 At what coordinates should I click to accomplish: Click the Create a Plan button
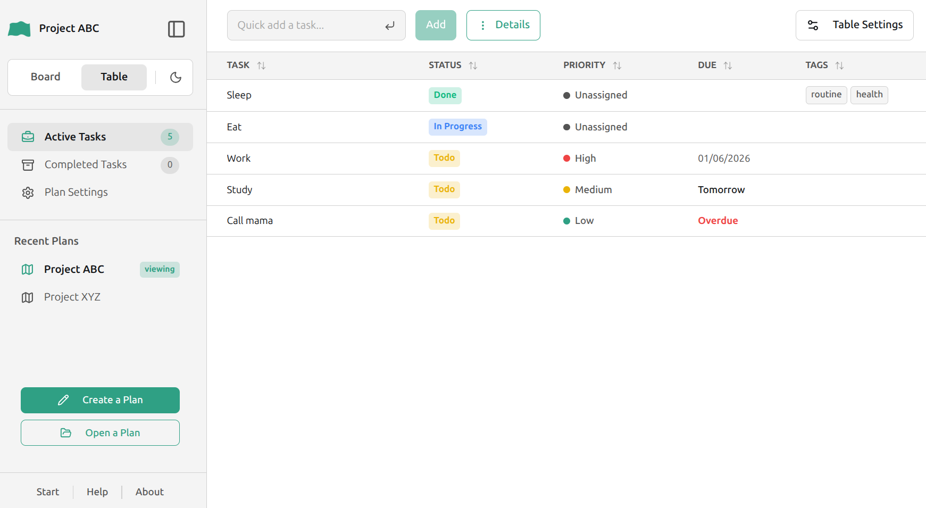pyautogui.click(x=100, y=400)
